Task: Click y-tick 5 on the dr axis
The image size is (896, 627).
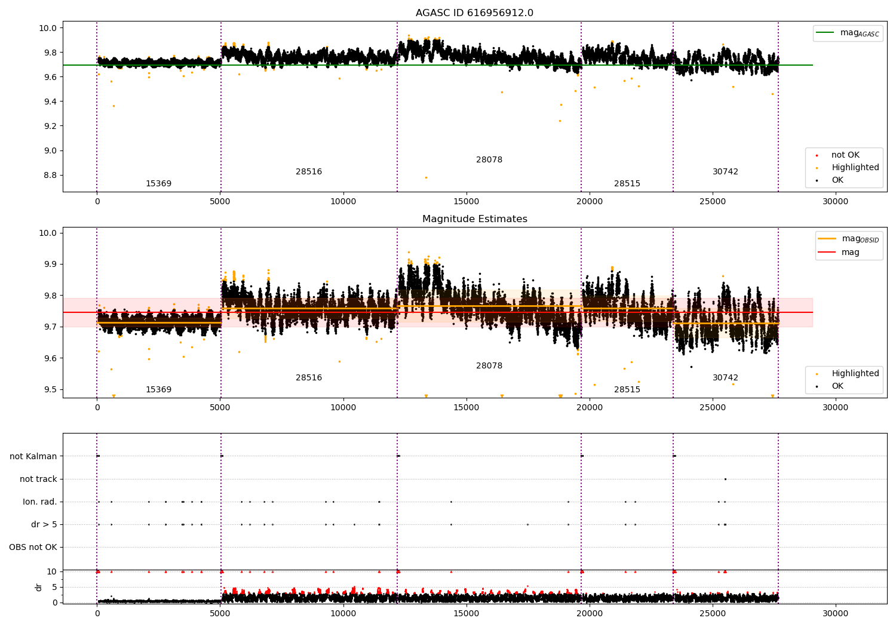Action: pos(54,588)
